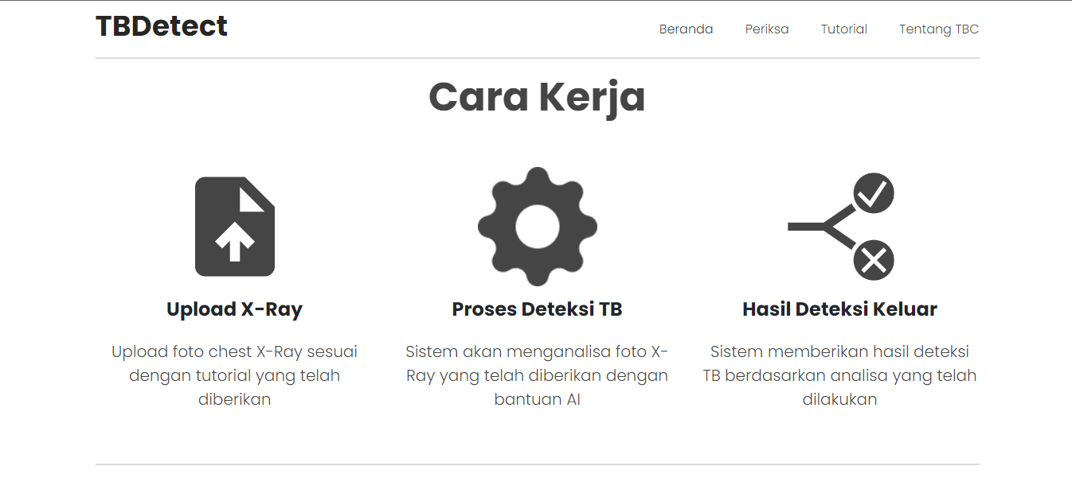This screenshot has width=1072, height=497.
Task: Select the gear icon for Proses Deteksi TB
Action: [x=537, y=227]
